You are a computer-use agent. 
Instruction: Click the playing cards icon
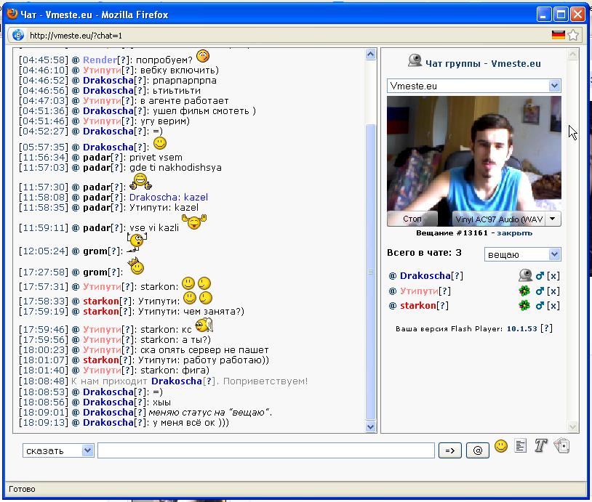click(561, 447)
